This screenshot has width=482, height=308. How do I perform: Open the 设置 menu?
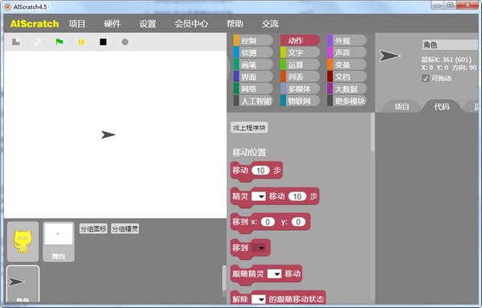click(x=148, y=23)
